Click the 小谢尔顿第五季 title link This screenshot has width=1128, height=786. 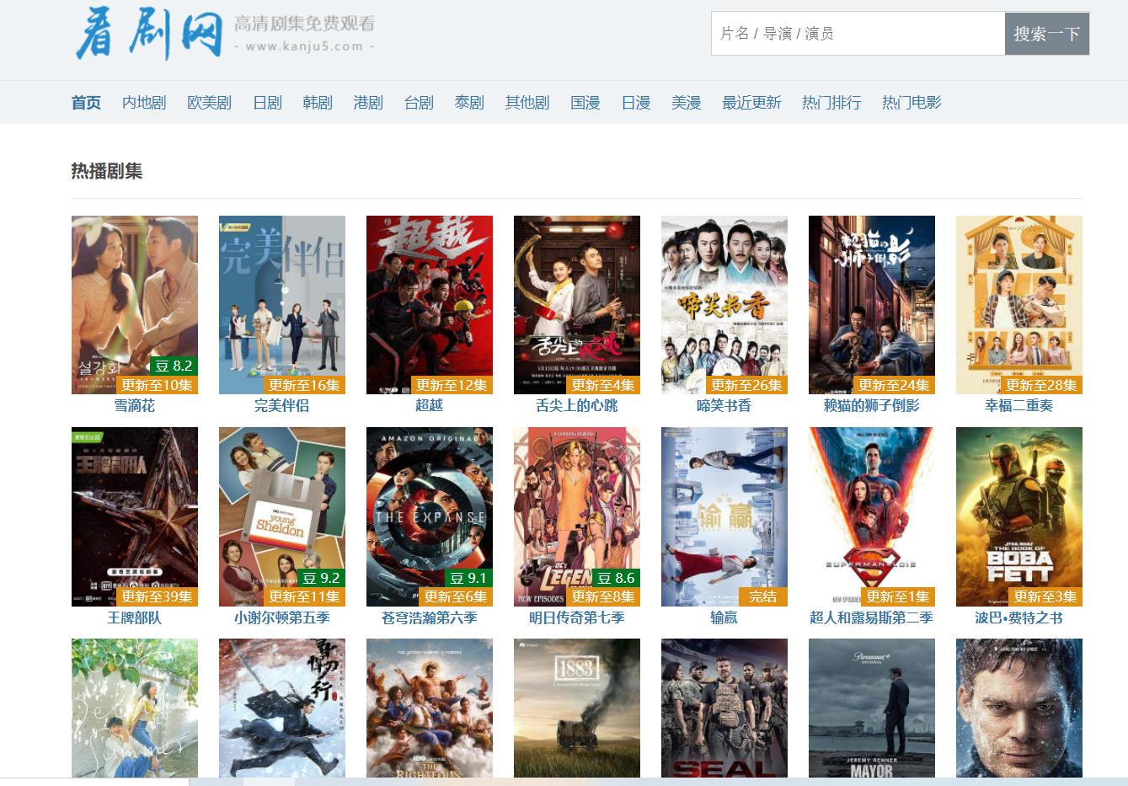(282, 618)
